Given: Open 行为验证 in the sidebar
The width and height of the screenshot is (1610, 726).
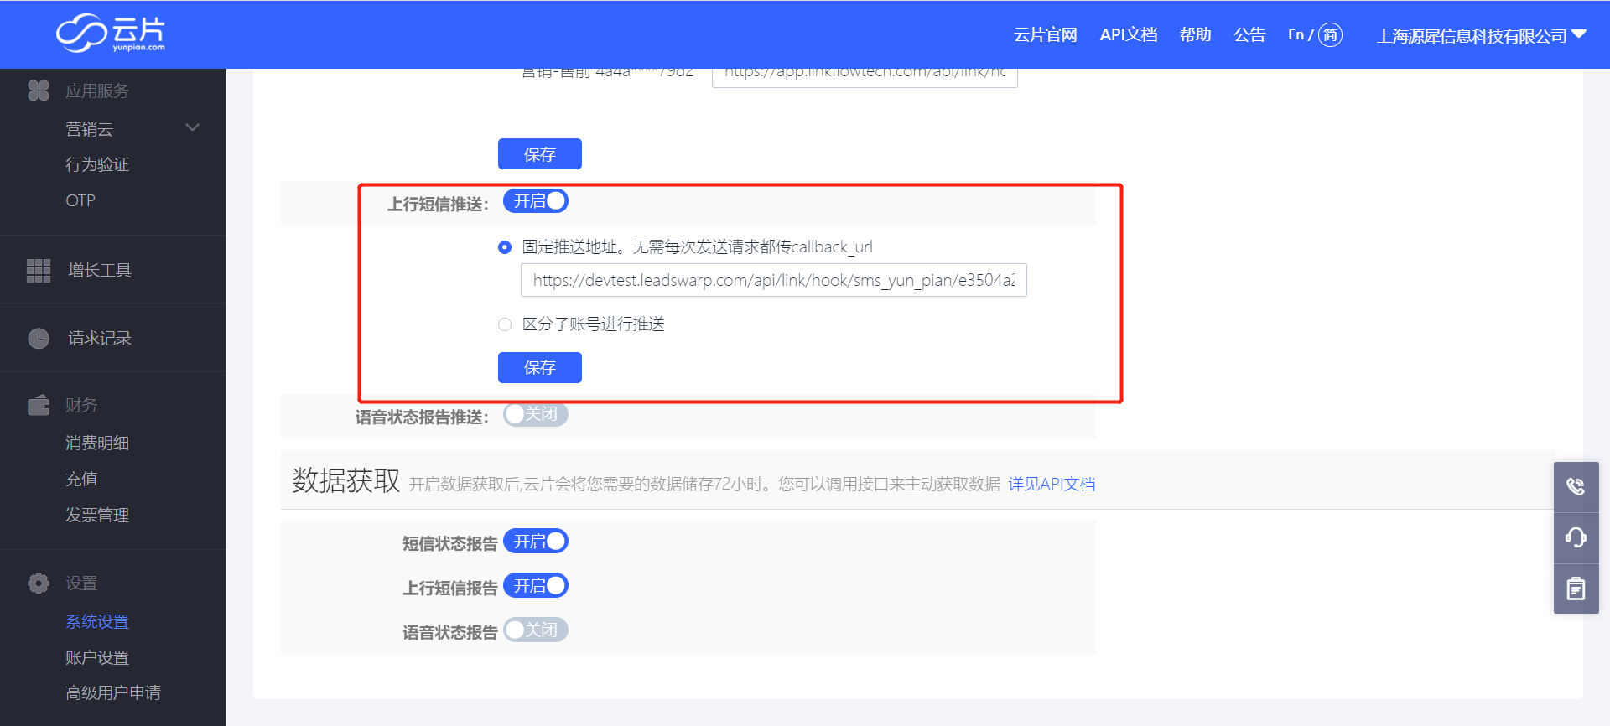Looking at the screenshot, I should [x=97, y=164].
